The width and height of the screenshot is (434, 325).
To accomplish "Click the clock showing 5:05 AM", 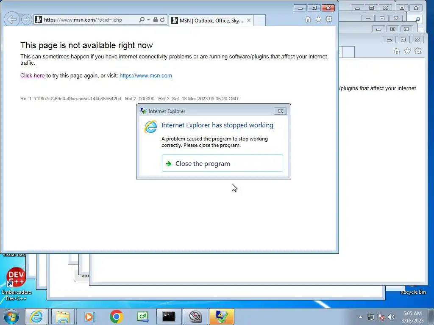I will coord(412,317).
